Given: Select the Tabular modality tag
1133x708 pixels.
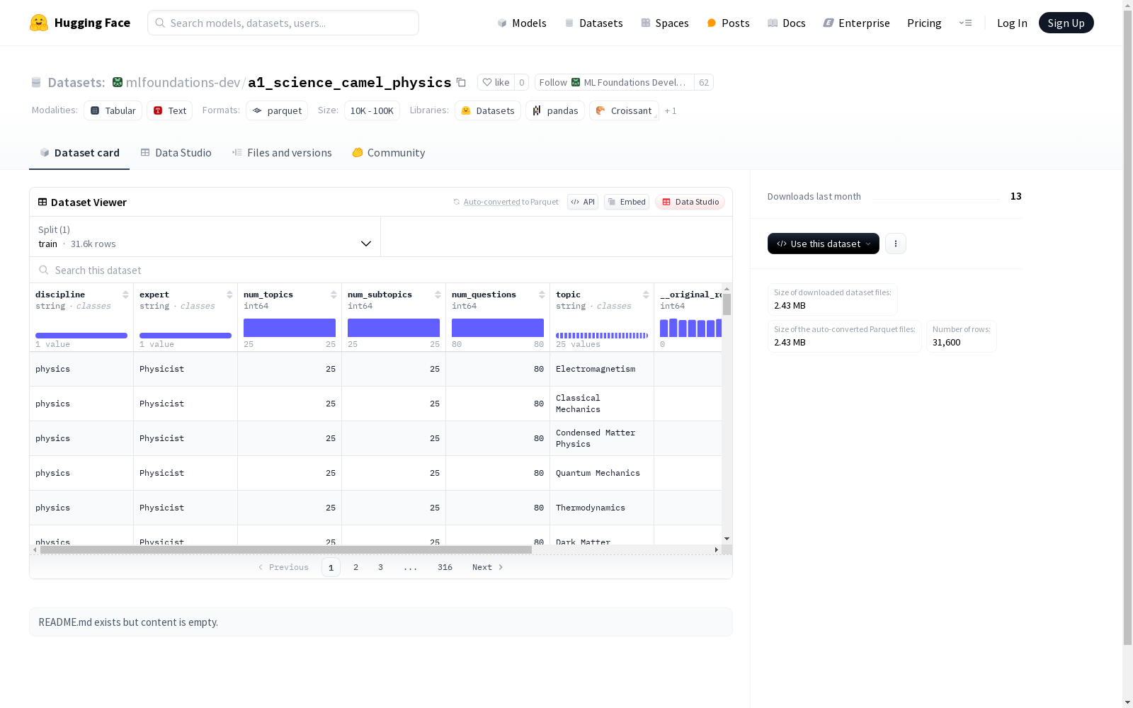Looking at the screenshot, I should [113, 110].
